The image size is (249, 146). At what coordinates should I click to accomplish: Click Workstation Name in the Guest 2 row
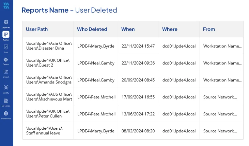pyautogui.click(x=223, y=63)
